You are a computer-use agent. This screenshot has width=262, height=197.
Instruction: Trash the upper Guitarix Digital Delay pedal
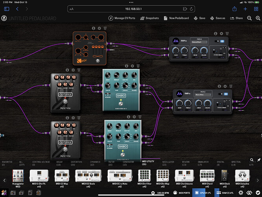(79, 70)
